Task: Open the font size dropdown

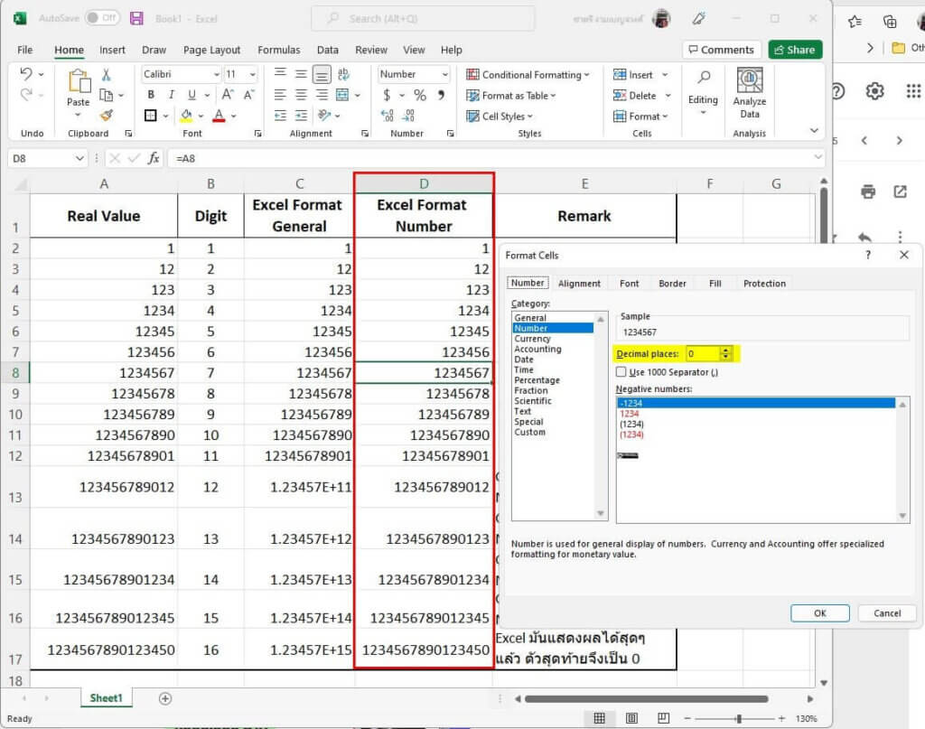Action: pyautogui.click(x=253, y=74)
